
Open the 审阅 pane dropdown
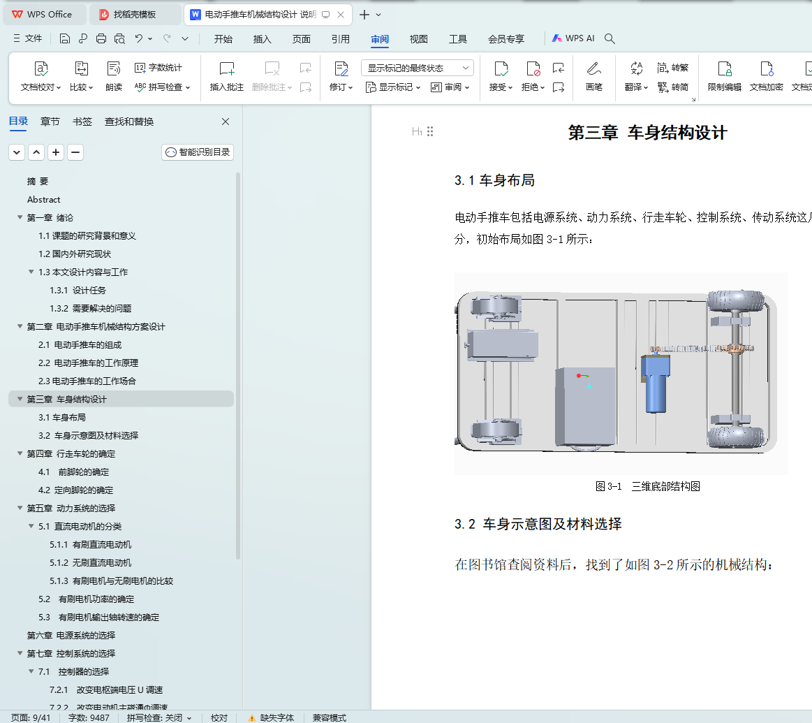click(x=450, y=87)
